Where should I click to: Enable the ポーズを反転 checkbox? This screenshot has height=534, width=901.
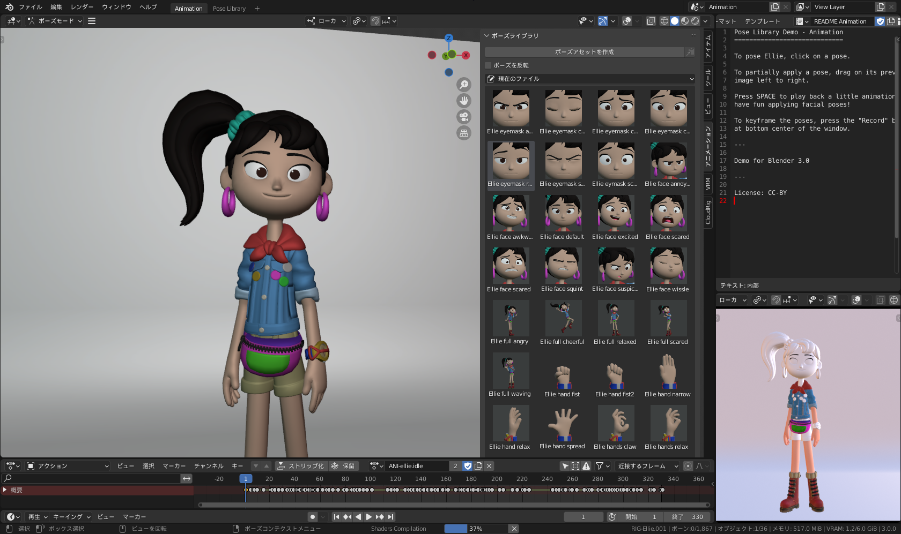[x=488, y=65]
